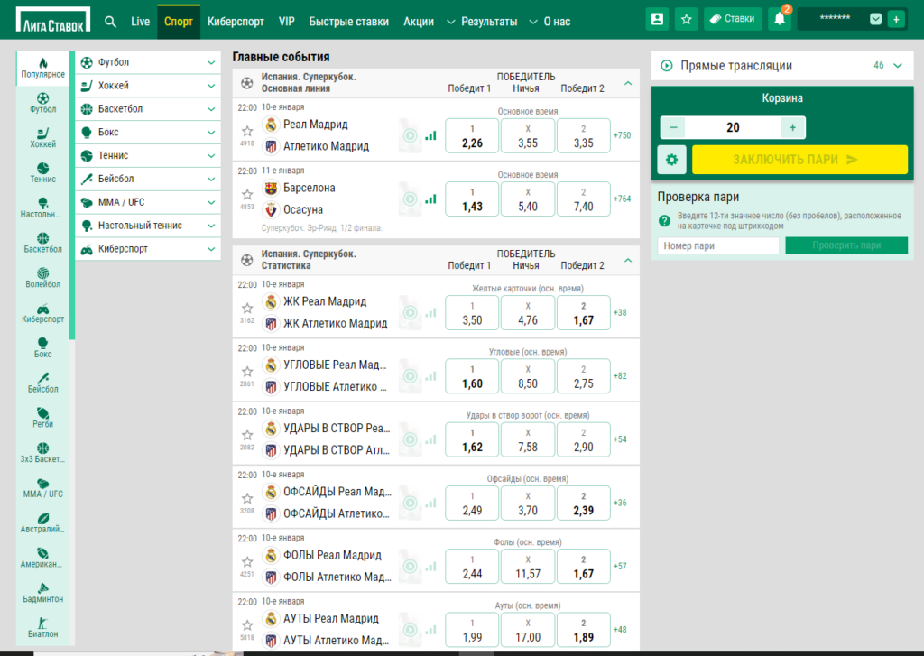Expand Прямые трансляции panel
The height and width of the screenshot is (656, 924).
click(x=898, y=66)
